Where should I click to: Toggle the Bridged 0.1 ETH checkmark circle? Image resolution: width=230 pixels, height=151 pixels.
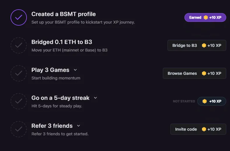[19, 45]
